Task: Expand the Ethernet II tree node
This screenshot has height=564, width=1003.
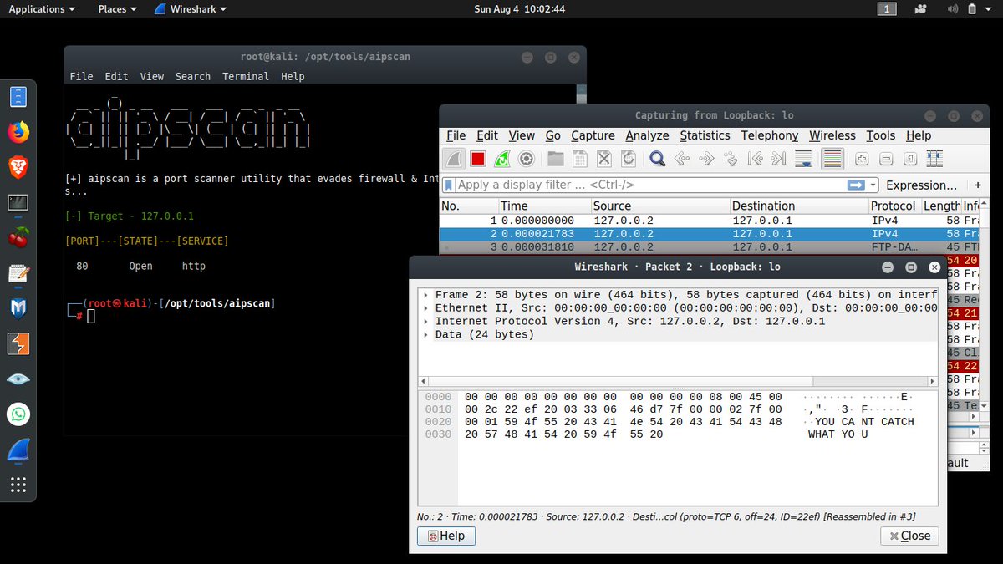Action: tap(426, 308)
